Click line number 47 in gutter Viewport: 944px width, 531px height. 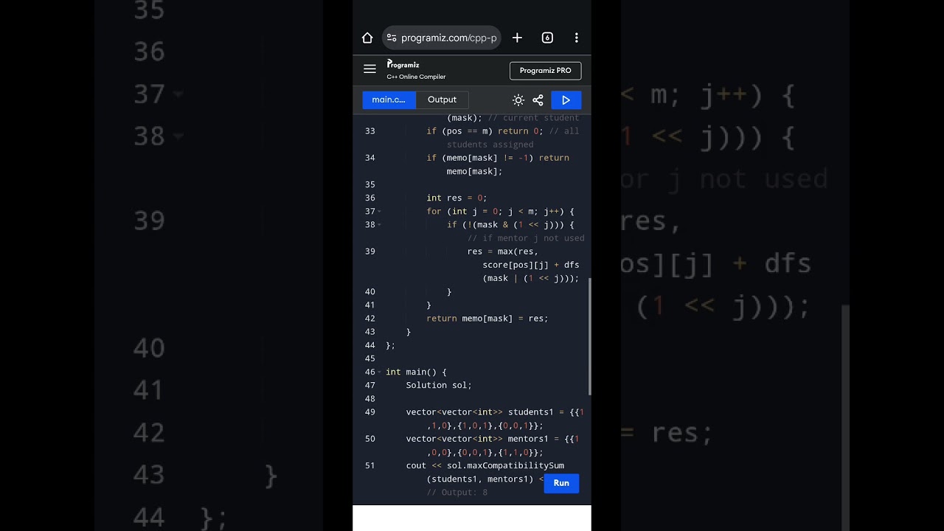(369, 385)
